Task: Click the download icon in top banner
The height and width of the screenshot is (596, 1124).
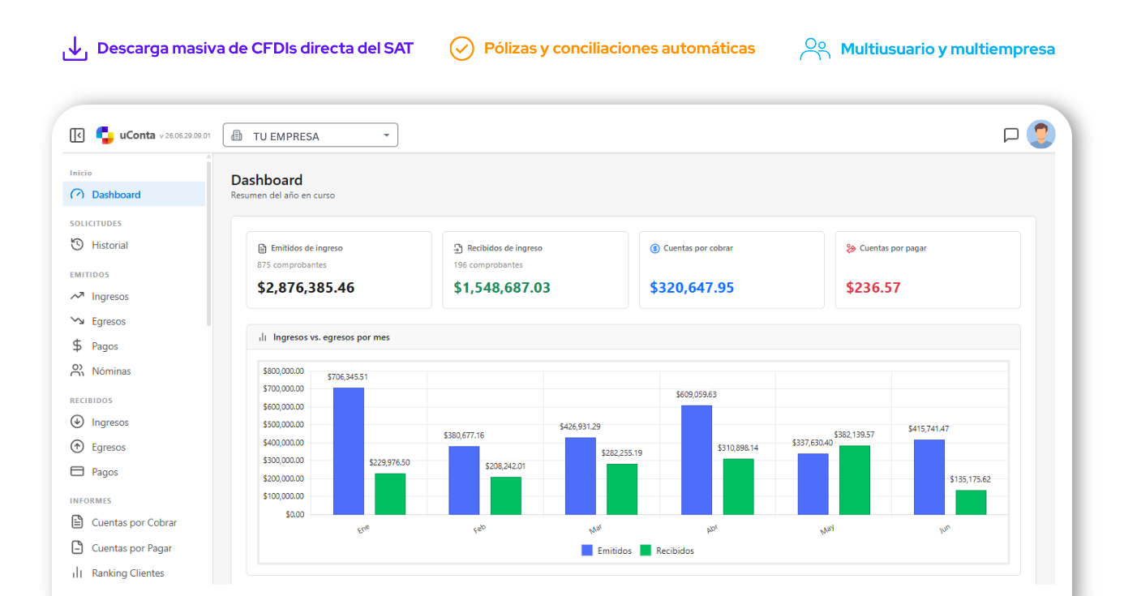Action: click(75, 49)
